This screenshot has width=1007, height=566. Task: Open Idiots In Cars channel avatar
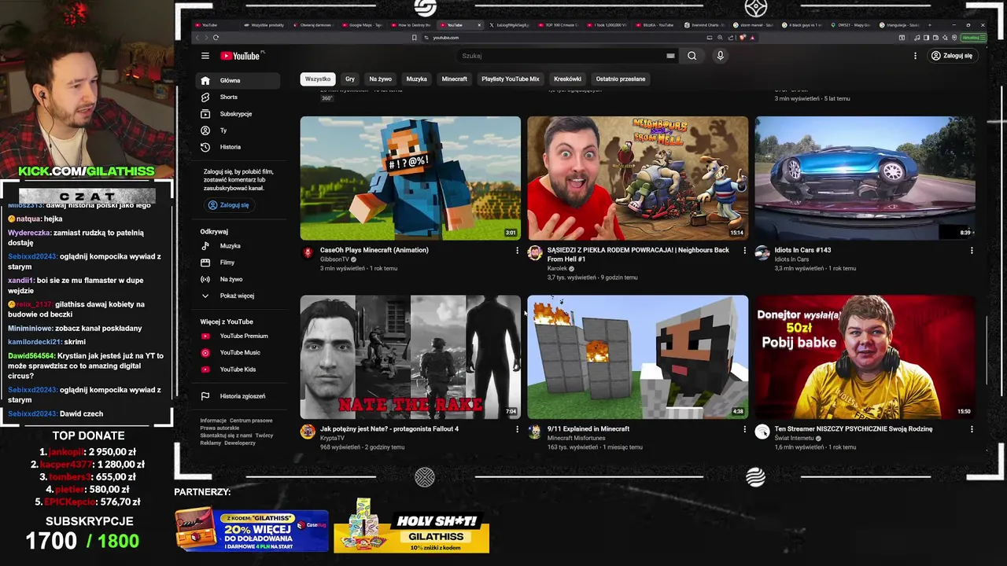762,252
